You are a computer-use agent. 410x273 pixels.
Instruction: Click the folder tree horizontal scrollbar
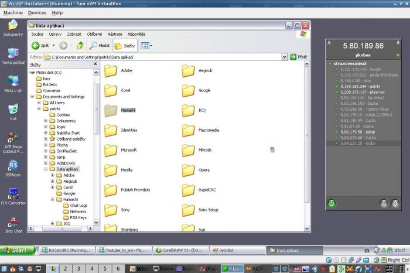coord(61,228)
